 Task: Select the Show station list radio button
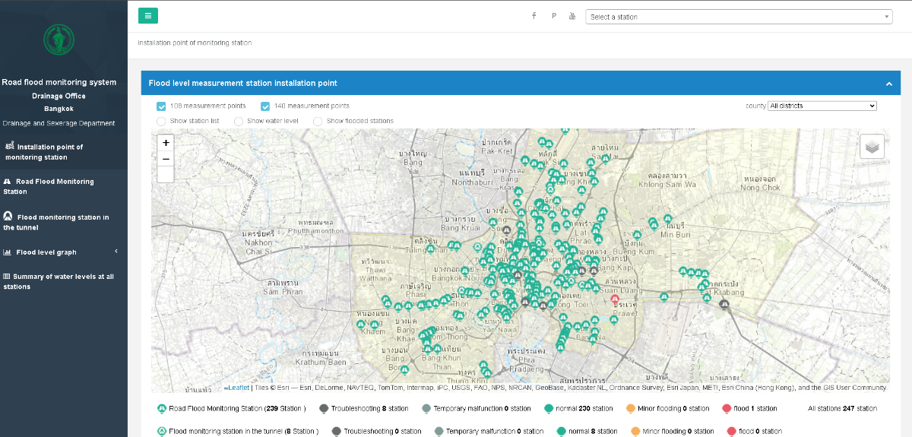pos(161,121)
